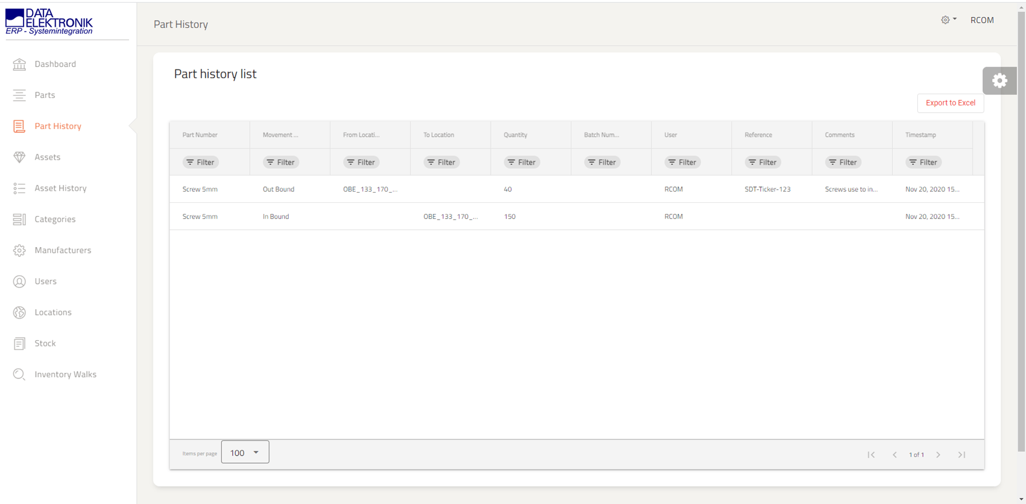Click the page vertical scrollbar
Image resolution: width=1026 pixels, height=504 pixels.
click(x=1021, y=231)
